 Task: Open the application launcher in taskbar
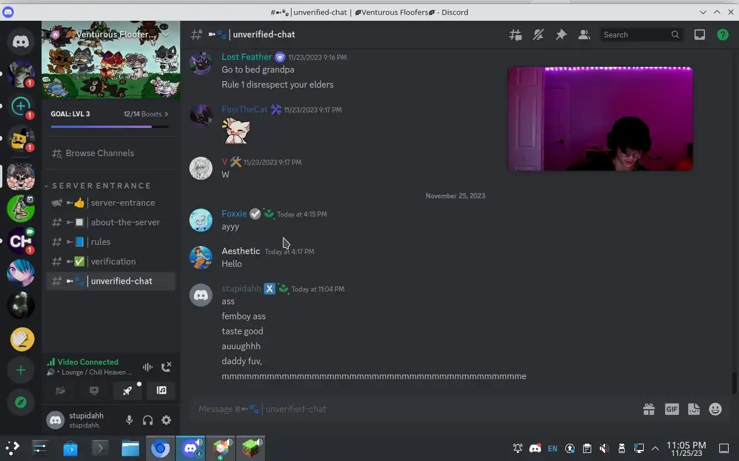[x=12, y=448]
